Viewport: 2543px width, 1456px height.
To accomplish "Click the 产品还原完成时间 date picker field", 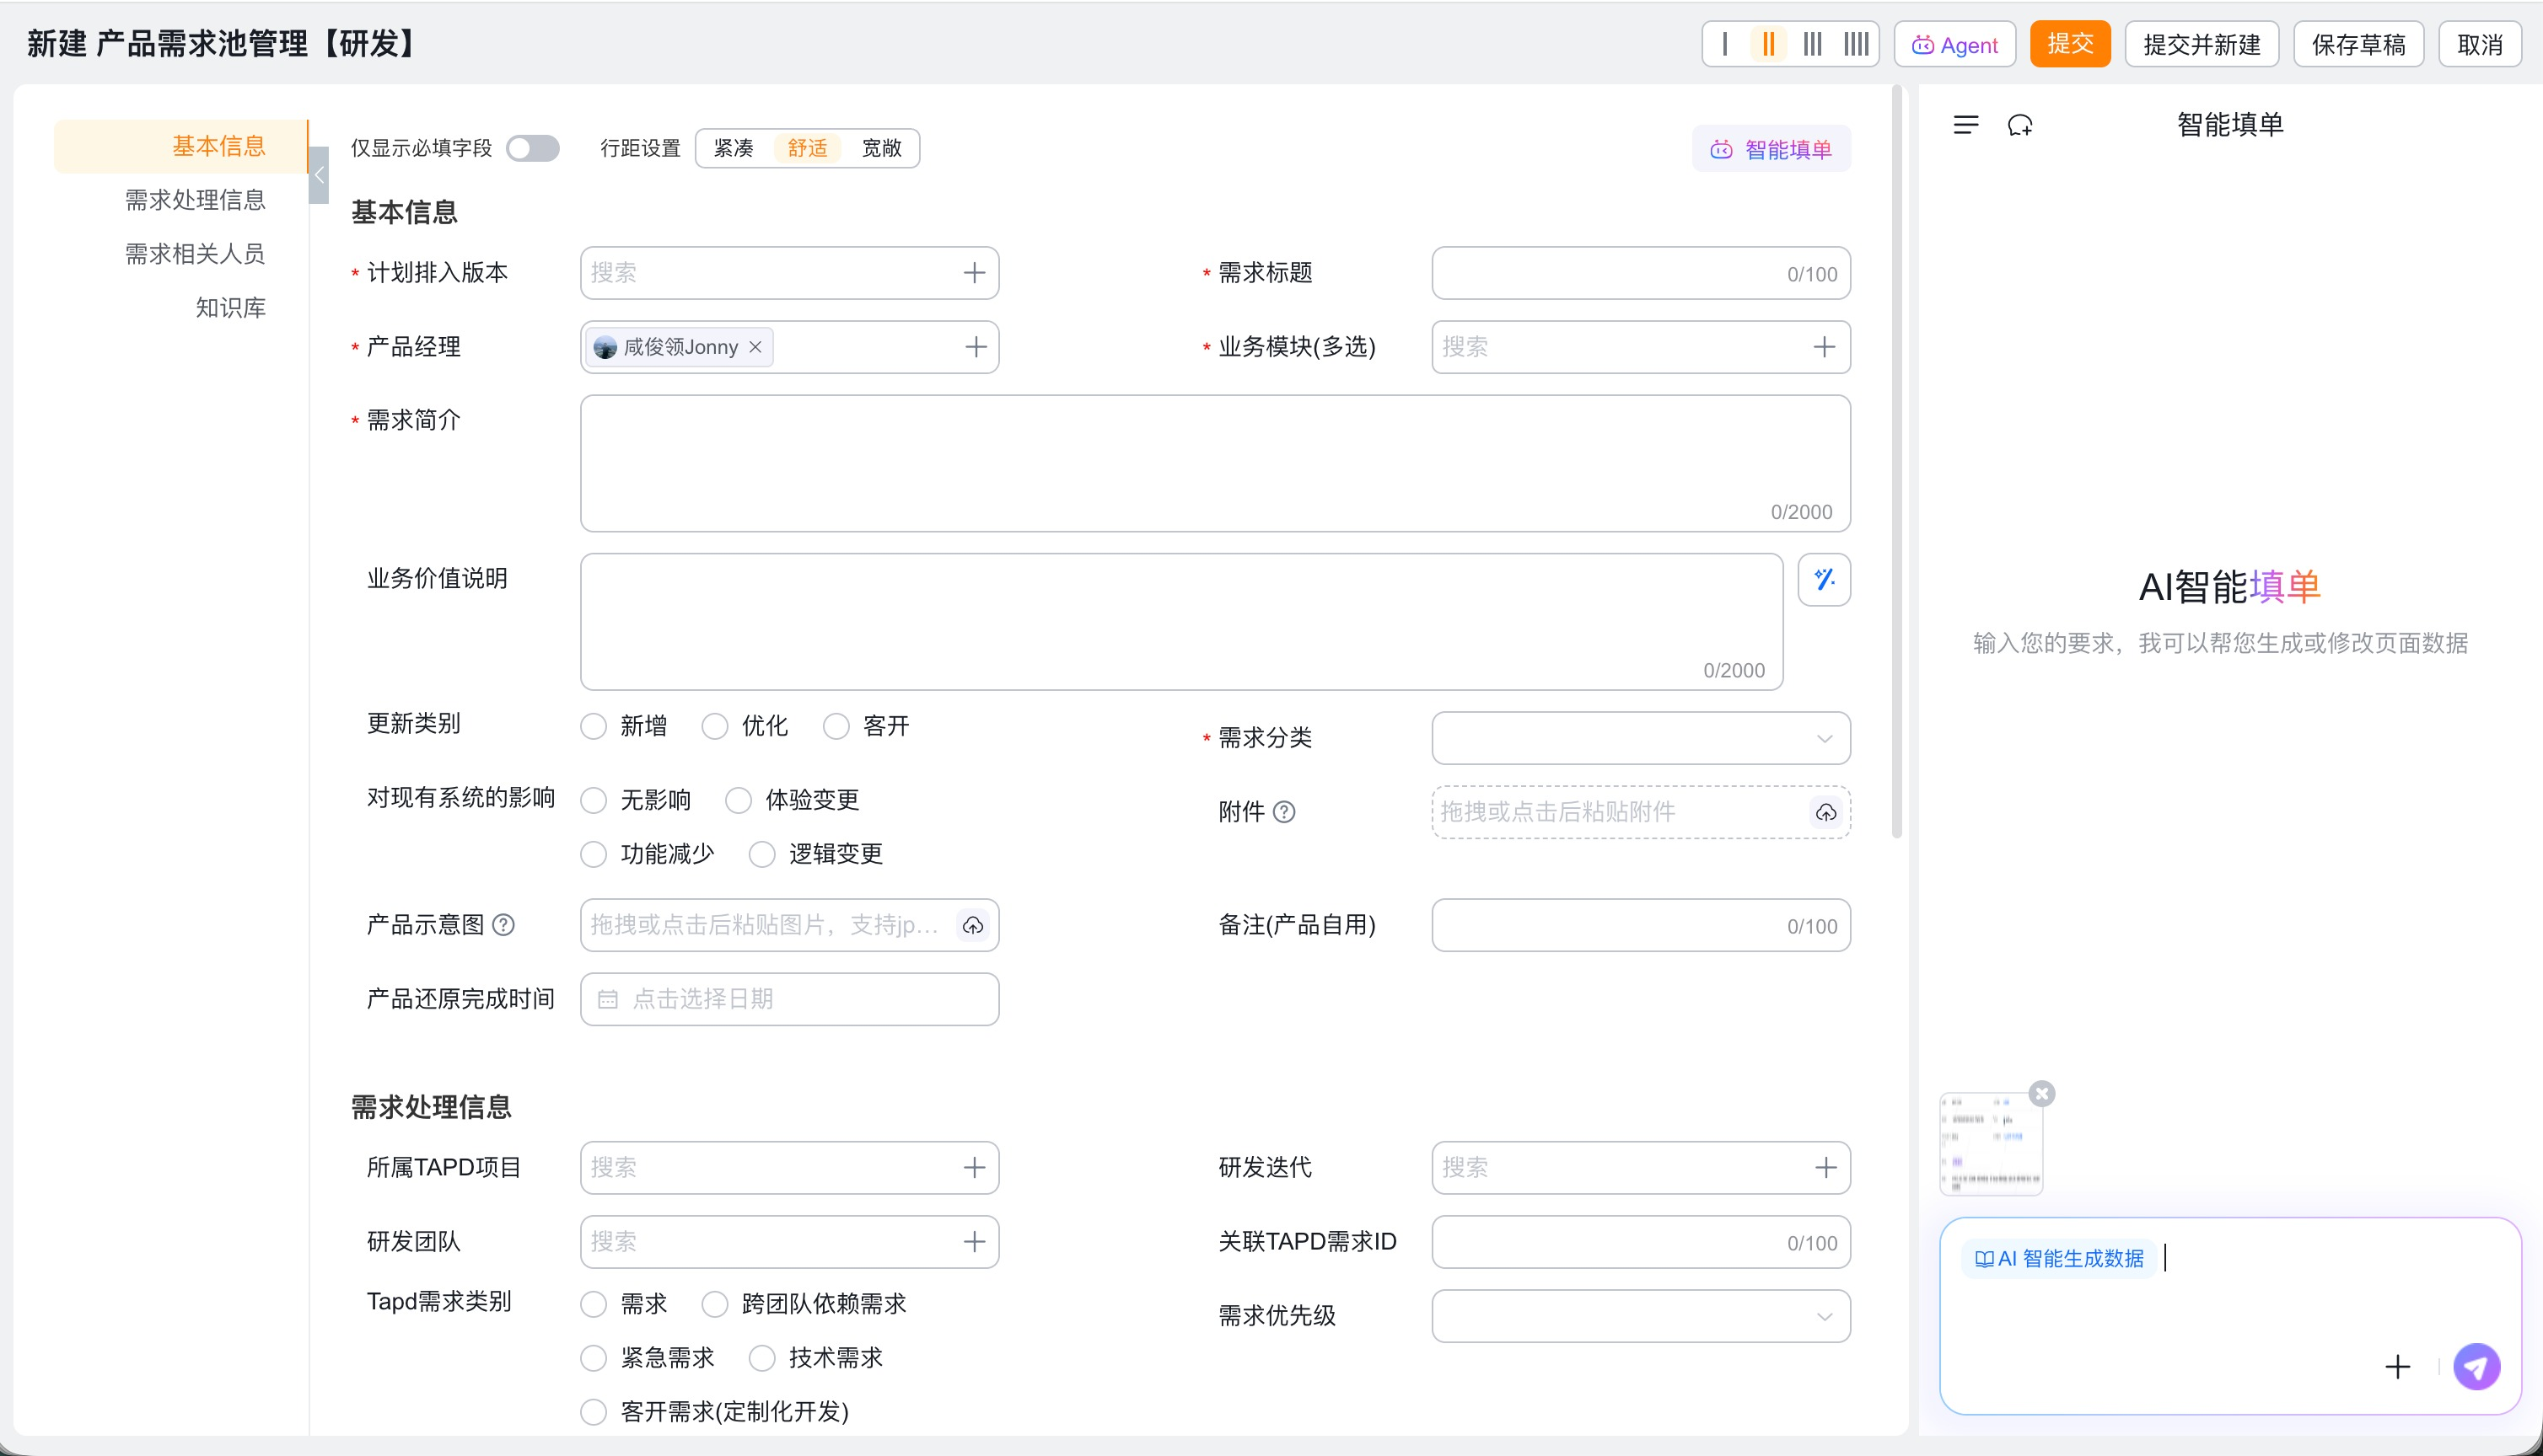I will pyautogui.click(x=789, y=999).
